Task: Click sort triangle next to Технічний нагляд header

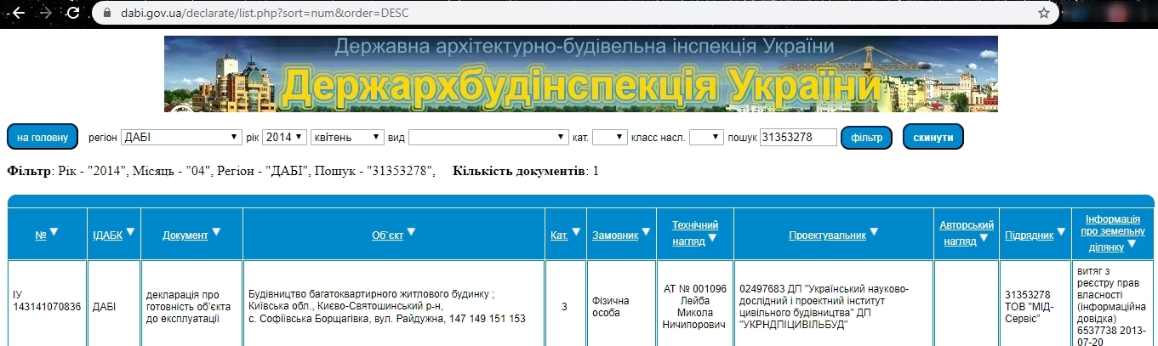Action: 713,238
